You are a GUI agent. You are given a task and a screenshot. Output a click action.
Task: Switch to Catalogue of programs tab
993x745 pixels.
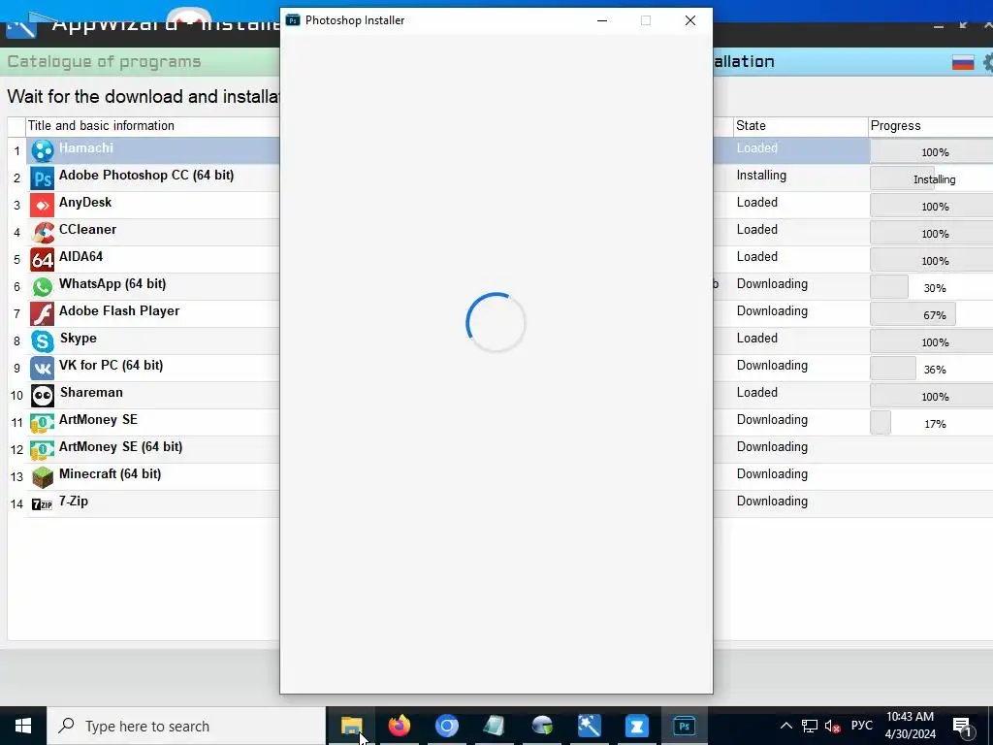pyautogui.click(x=104, y=61)
